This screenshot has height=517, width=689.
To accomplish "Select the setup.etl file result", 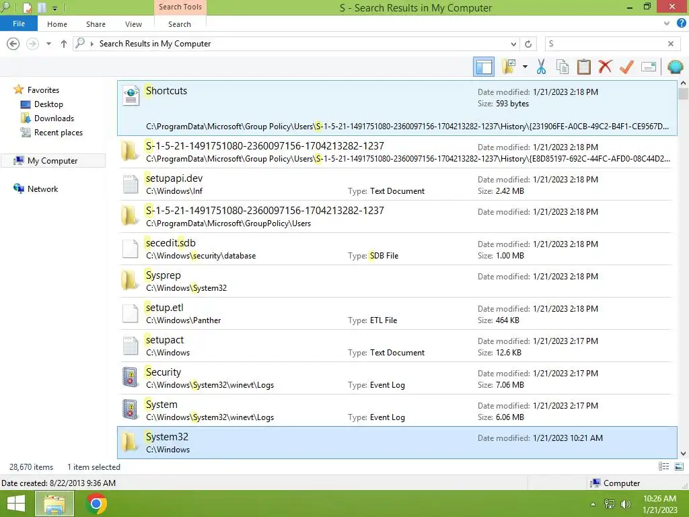I will [396, 314].
